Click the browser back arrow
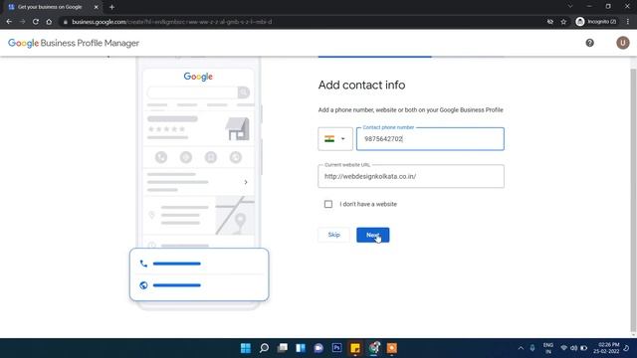This screenshot has width=637, height=358. [9, 22]
